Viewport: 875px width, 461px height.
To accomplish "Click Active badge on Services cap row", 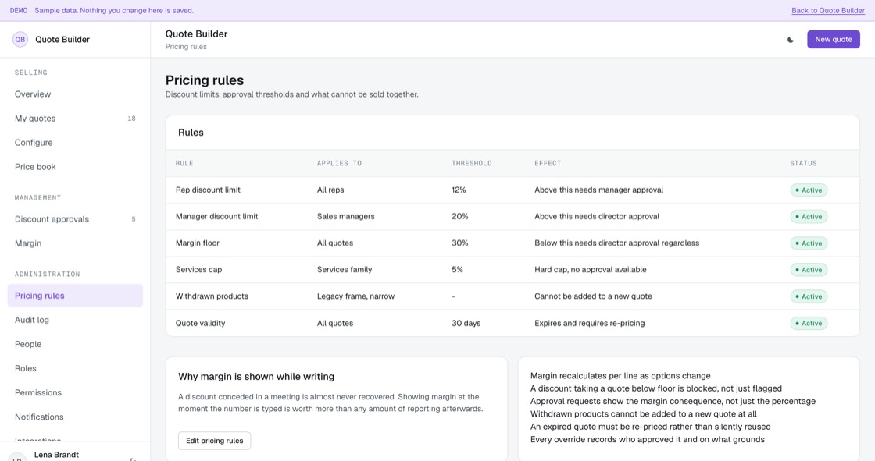I will pos(809,270).
